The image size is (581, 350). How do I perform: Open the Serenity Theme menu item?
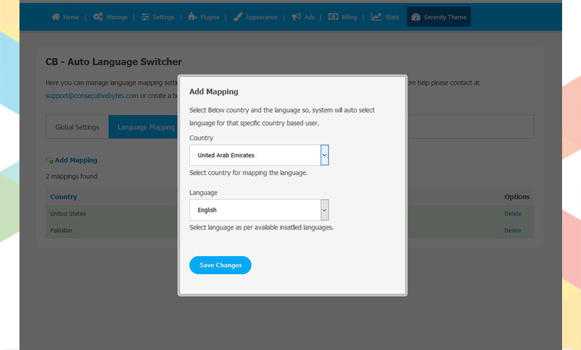[439, 17]
